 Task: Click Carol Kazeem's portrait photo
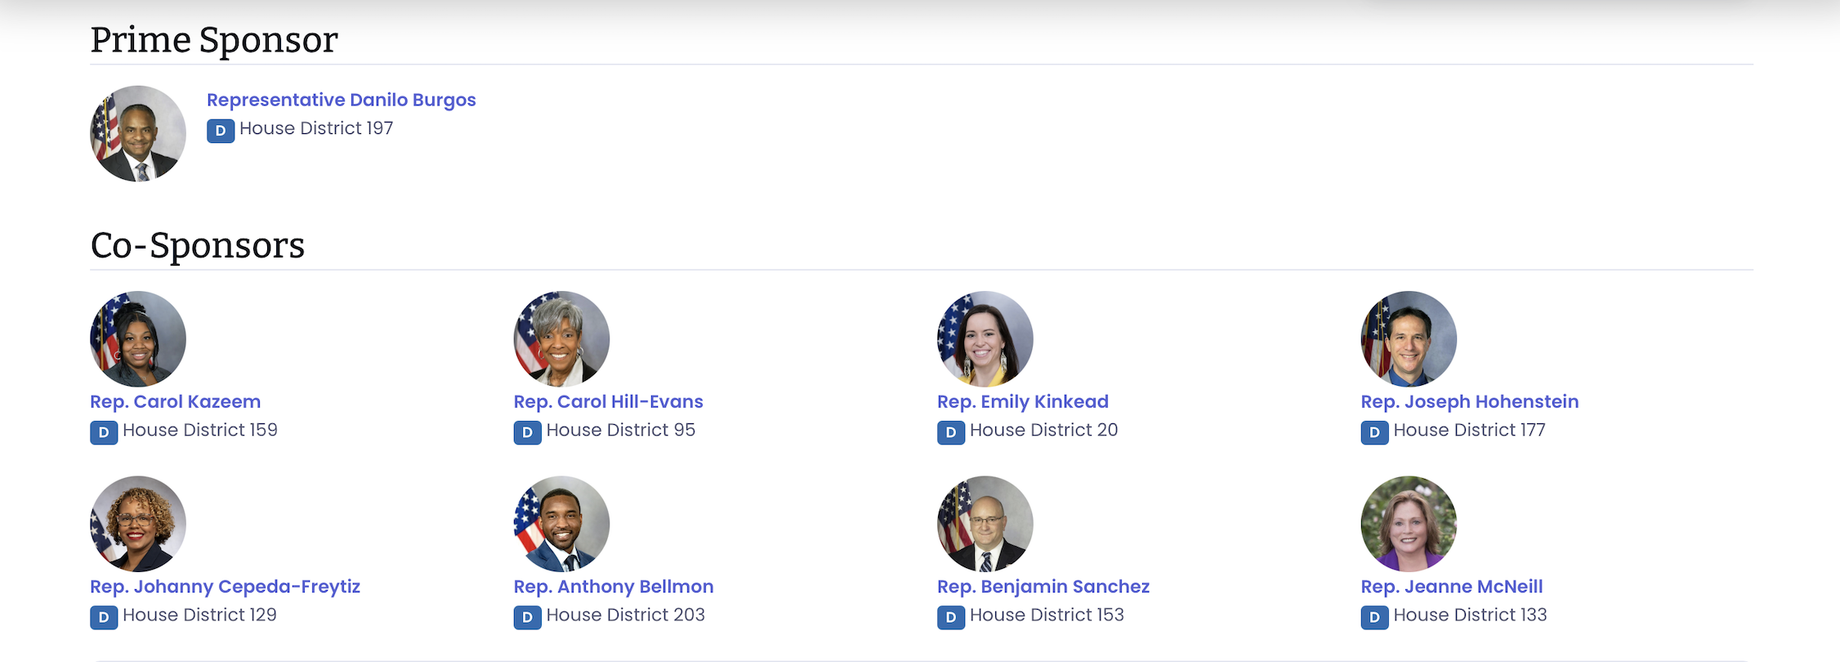(x=138, y=339)
